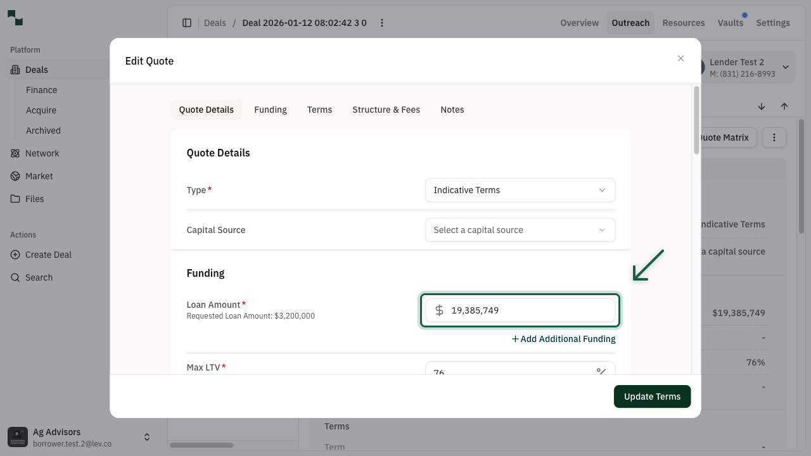Open the Indicative Terms type dropdown
Image resolution: width=811 pixels, height=456 pixels.
coord(520,190)
